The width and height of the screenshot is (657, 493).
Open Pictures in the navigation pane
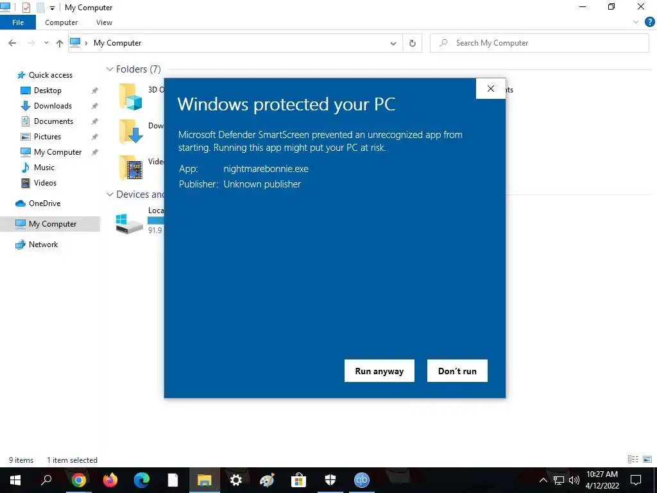[x=47, y=137]
